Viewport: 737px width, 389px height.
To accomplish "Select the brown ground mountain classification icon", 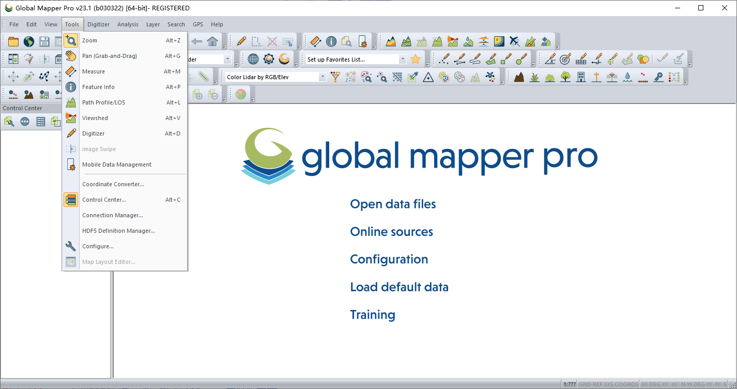I will pyautogui.click(x=519, y=77).
